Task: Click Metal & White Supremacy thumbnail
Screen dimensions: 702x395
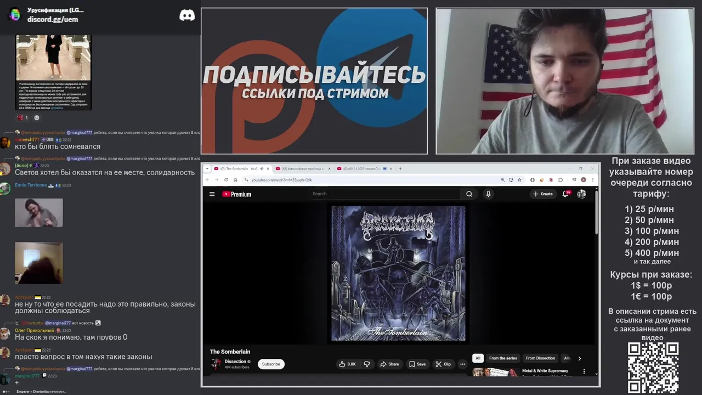Action: [x=495, y=372]
